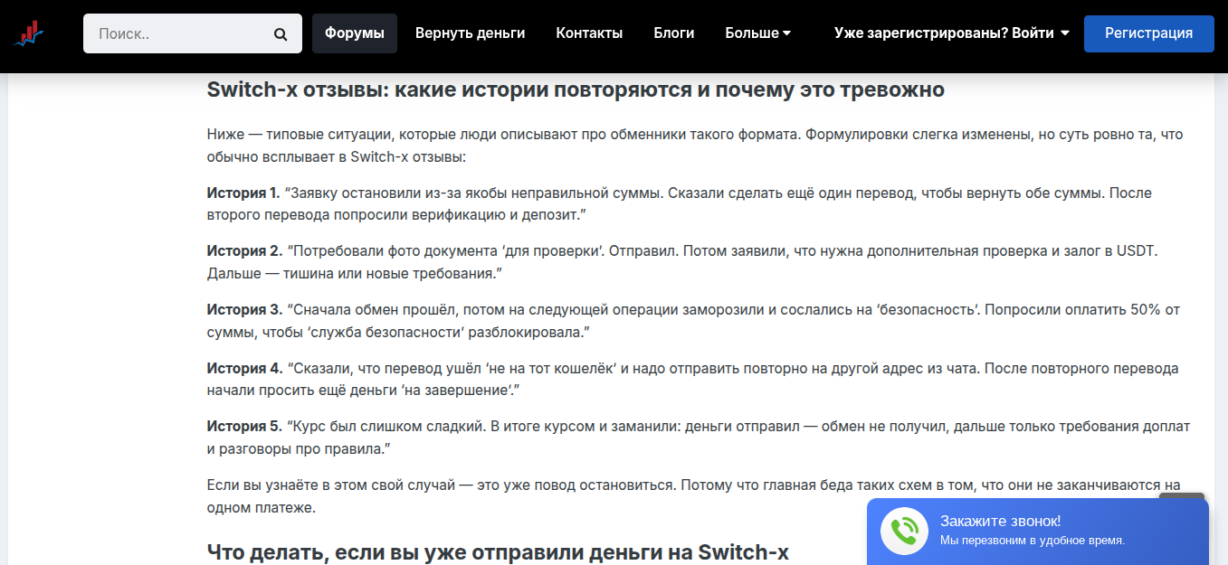The height and width of the screenshot is (565, 1228).
Task: Open the Контакты page
Action: tap(589, 33)
